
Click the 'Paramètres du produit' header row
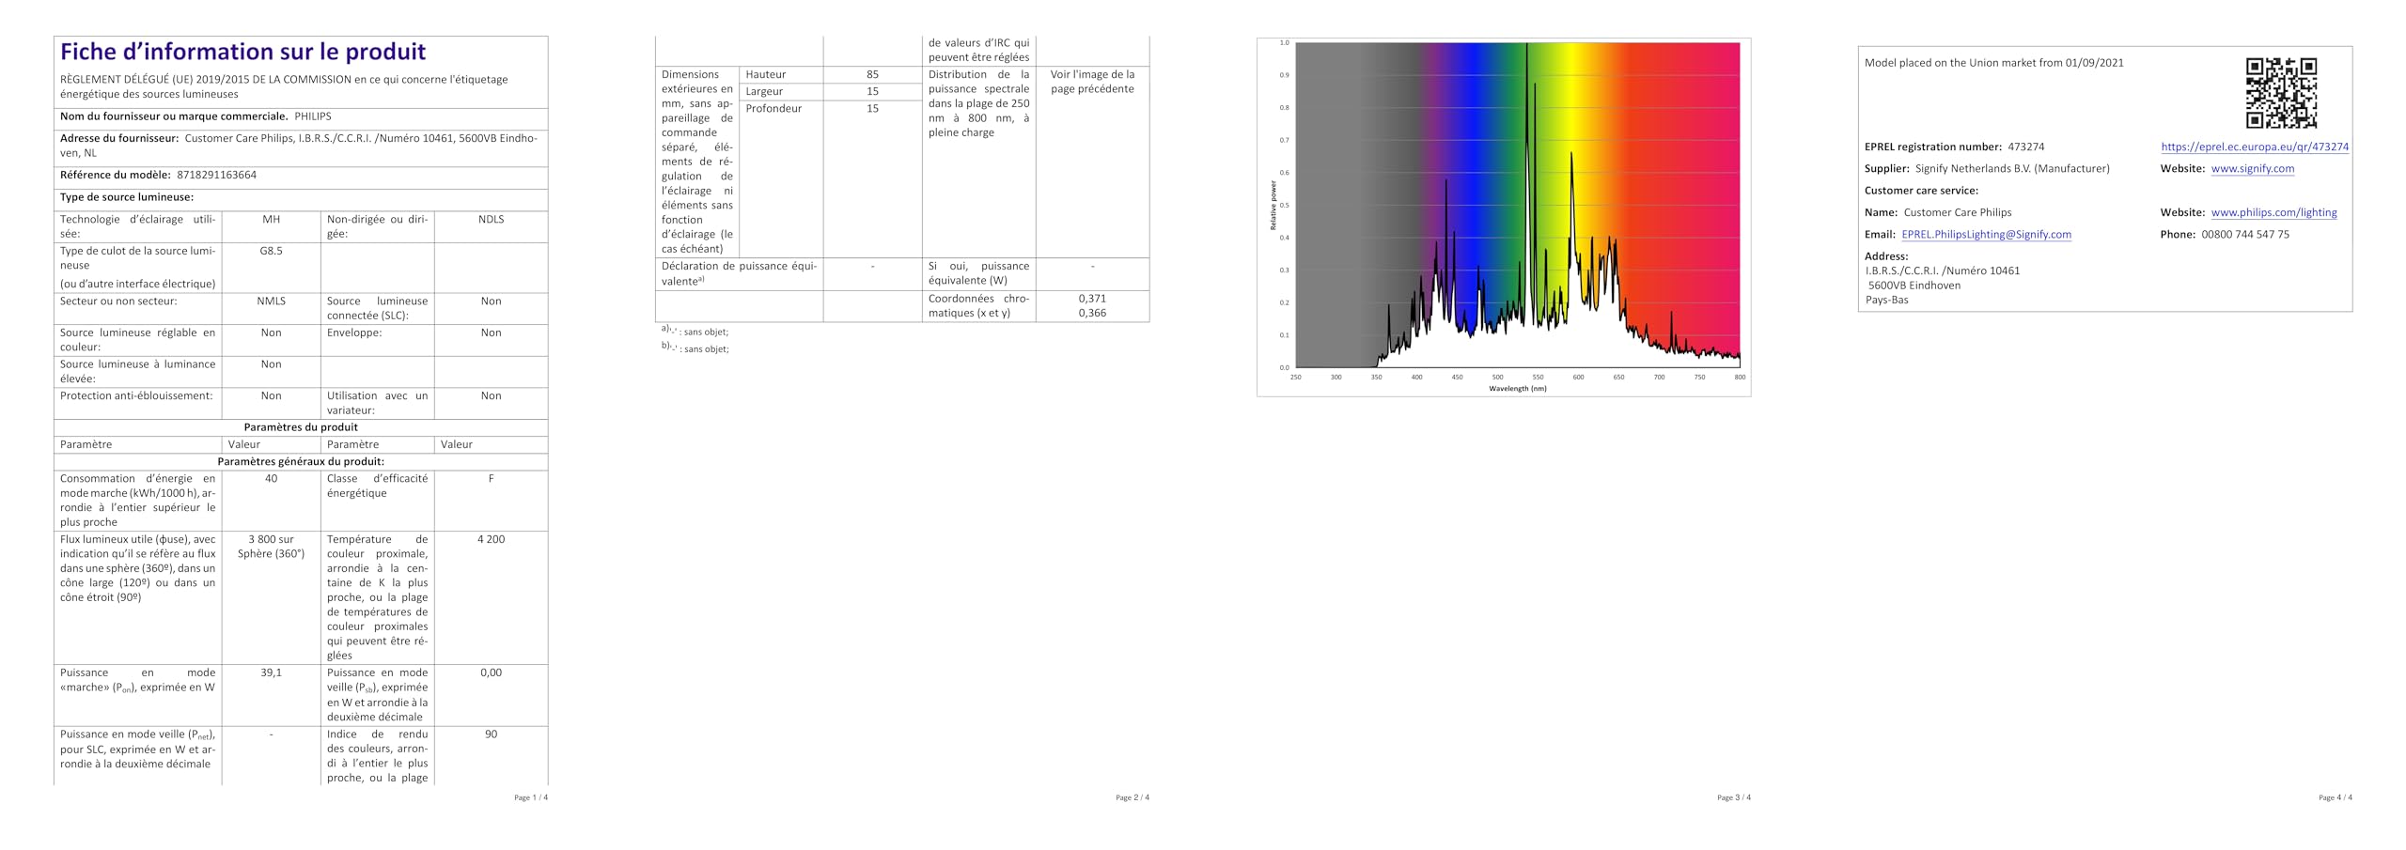[301, 427]
